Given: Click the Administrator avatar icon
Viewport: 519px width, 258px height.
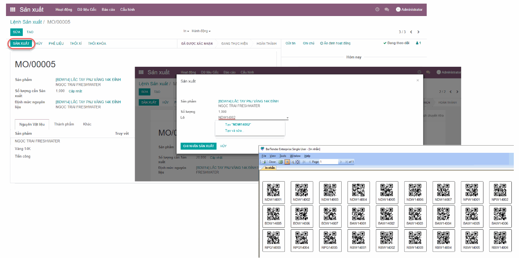Looking at the screenshot, I should pos(398,9).
